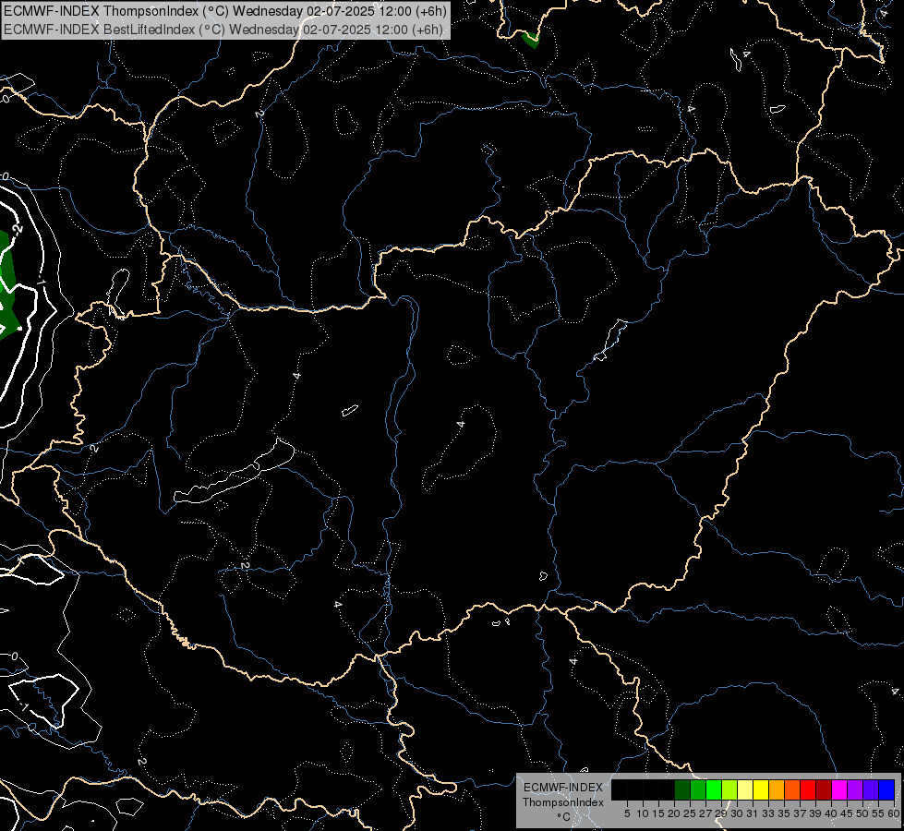Select the pale yellow 30–31 legend swatch

tap(745, 790)
